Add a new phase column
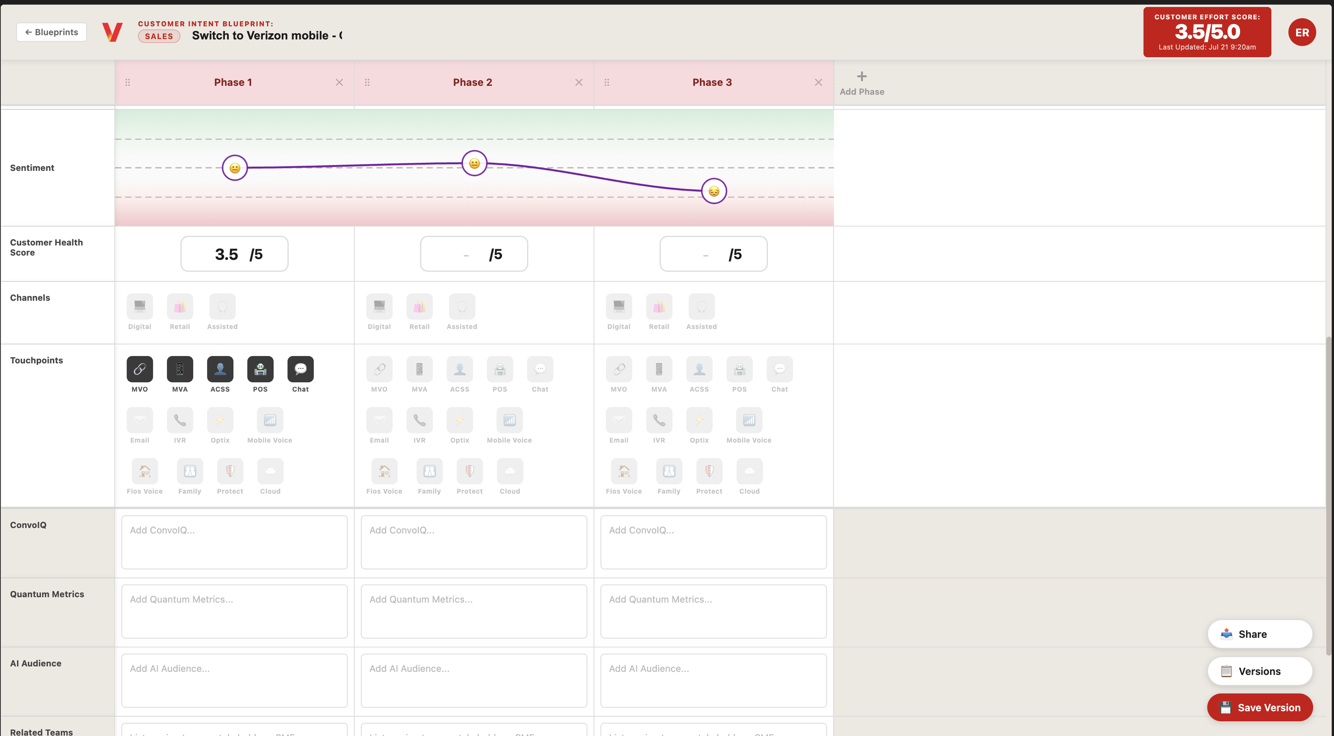The width and height of the screenshot is (1334, 736). pyautogui.click(x=862, y=83)
